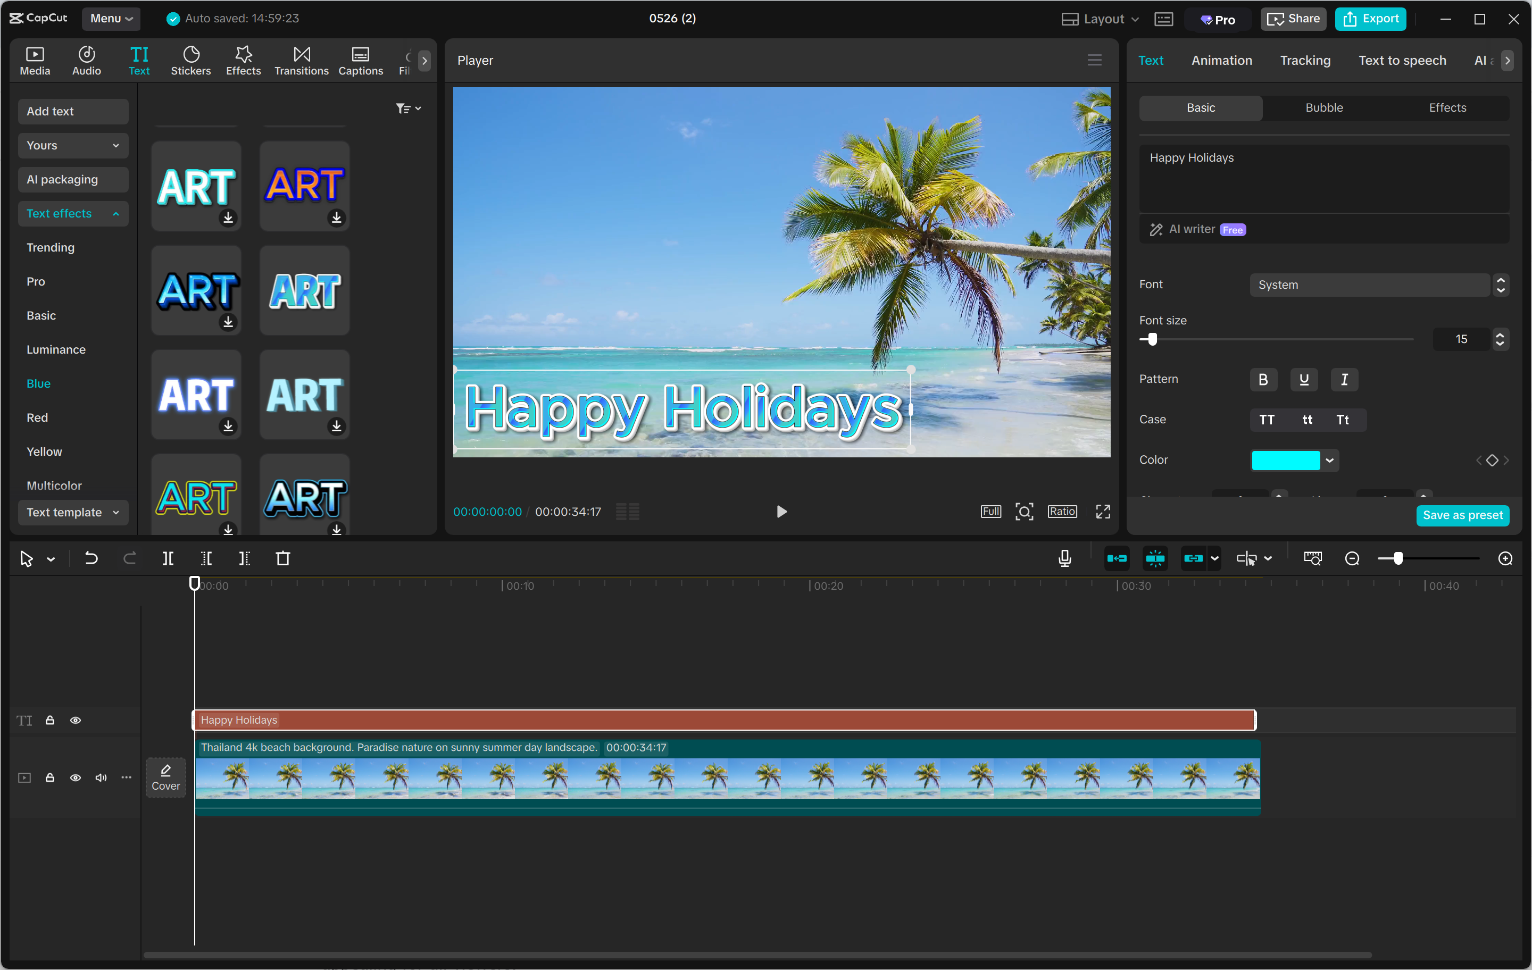Delete the selected clip with the trash icon
The width and height of the screenshot is (1532, 970).
tap(283, 558)
